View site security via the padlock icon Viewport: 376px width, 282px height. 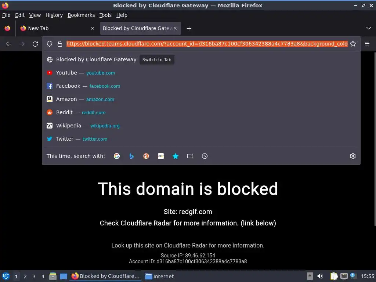tap(60, 44)
